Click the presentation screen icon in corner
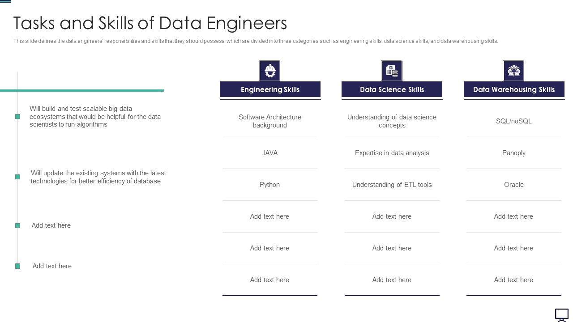This screenshot has height=322, width=573. click(x=562, y=315)
